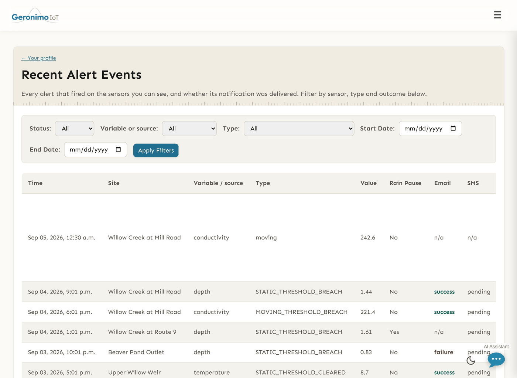This screenshot has height=378, width=517.
Task: Click the Type column header
Action: coord(263,183)
